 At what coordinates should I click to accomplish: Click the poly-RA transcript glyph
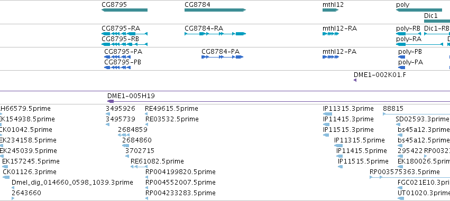(x=419, y=44)
